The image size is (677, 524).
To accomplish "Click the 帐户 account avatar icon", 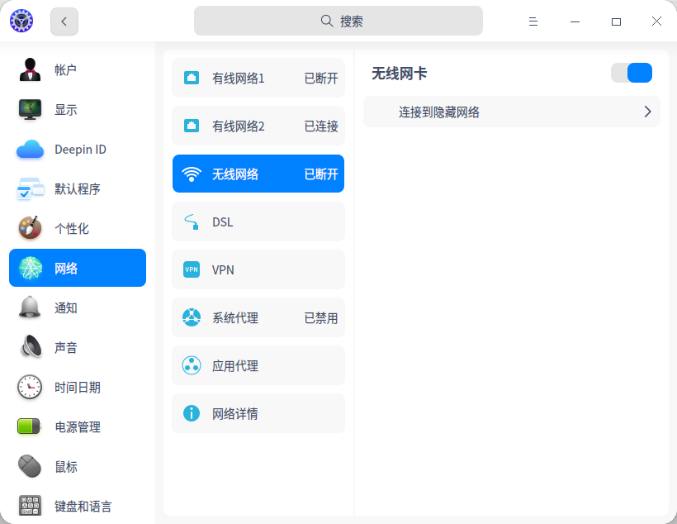I will (x=30, y=69).
